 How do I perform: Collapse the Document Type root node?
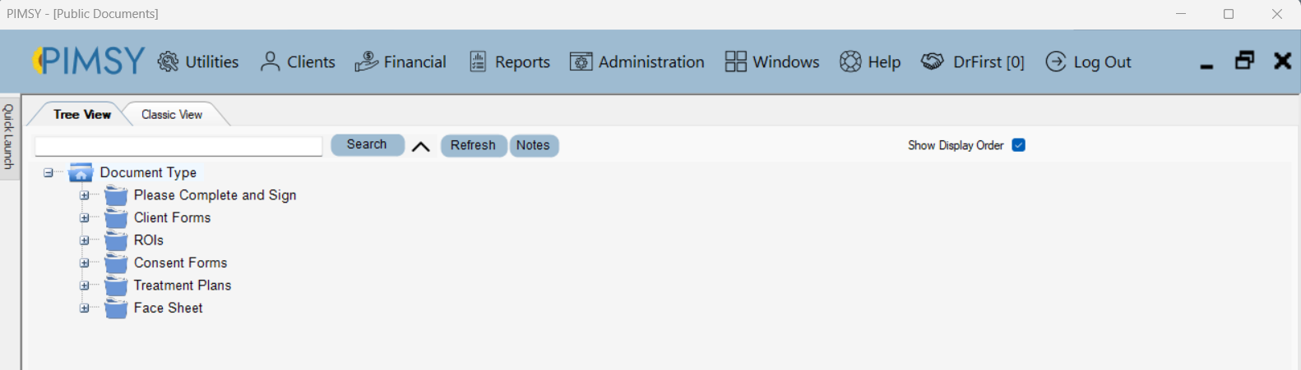[49, 173]
